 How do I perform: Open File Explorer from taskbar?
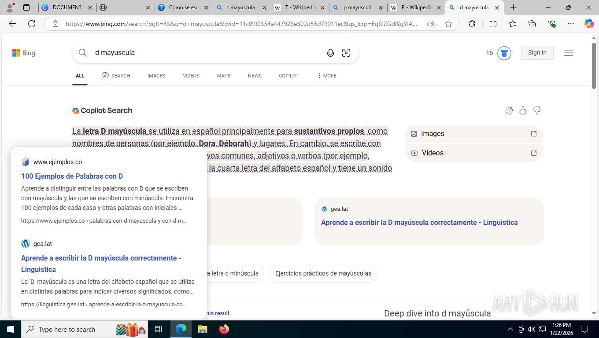[x=202, y=329]
